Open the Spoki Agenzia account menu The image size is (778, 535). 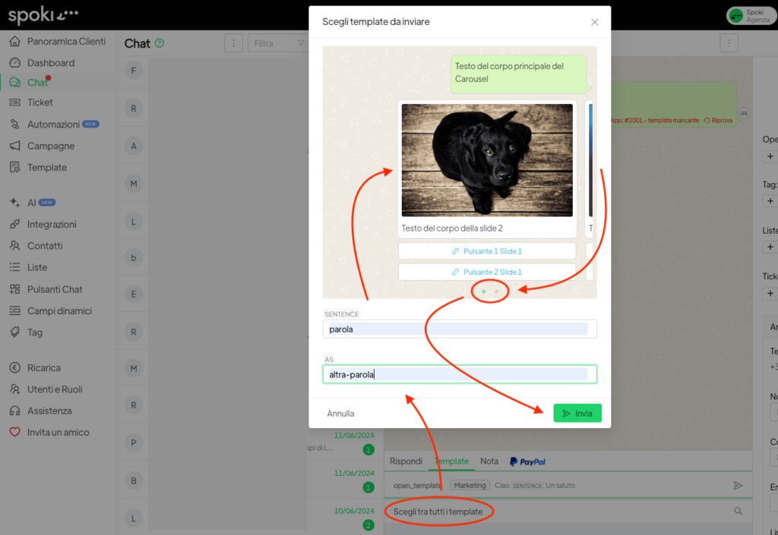[750, 15]
